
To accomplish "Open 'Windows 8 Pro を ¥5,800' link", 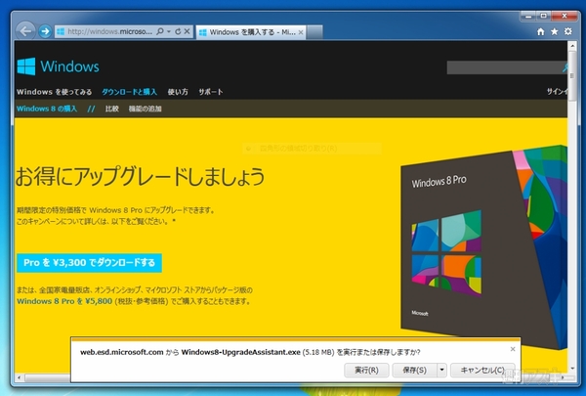I will (x=64, y=301).
